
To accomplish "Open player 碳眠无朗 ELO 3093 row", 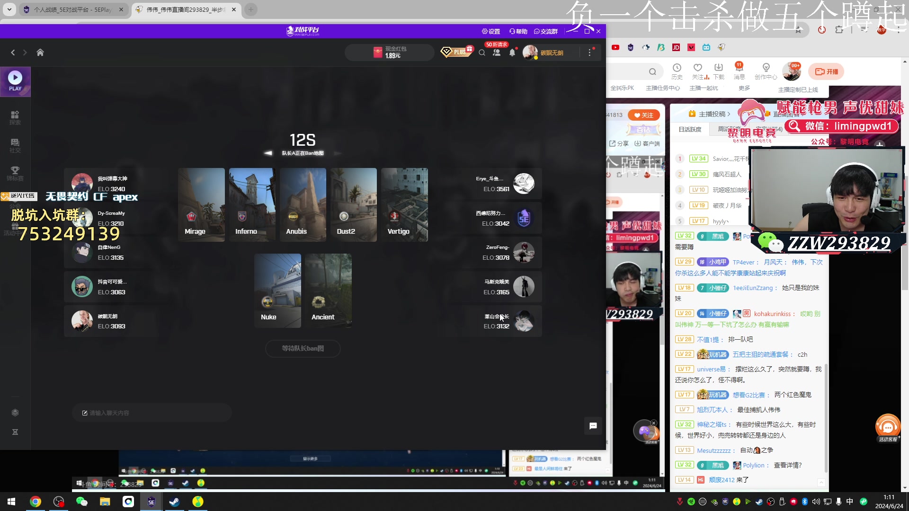I will (117, 321).
